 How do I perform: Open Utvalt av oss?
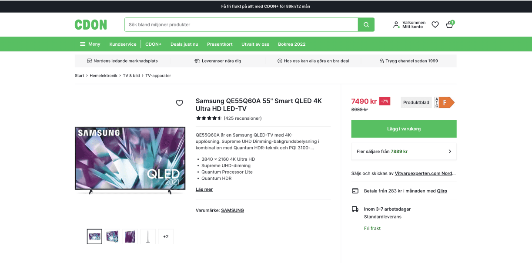255,44
